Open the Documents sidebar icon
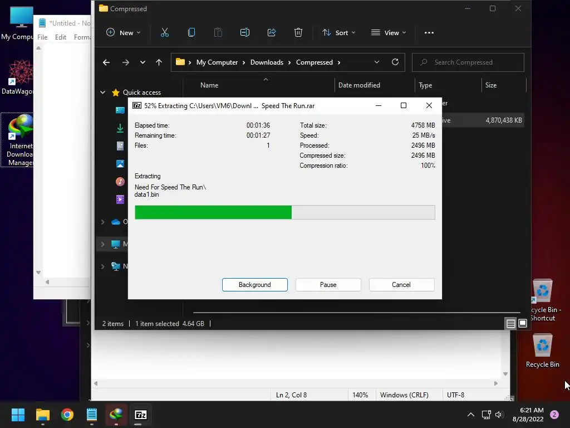 (x=120, y=146)
